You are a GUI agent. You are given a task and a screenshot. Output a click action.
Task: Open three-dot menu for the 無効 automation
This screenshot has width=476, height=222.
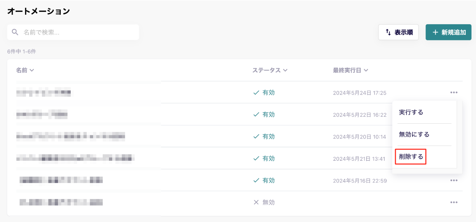pos(454,202)
